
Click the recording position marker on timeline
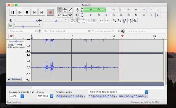click(122, 36)
